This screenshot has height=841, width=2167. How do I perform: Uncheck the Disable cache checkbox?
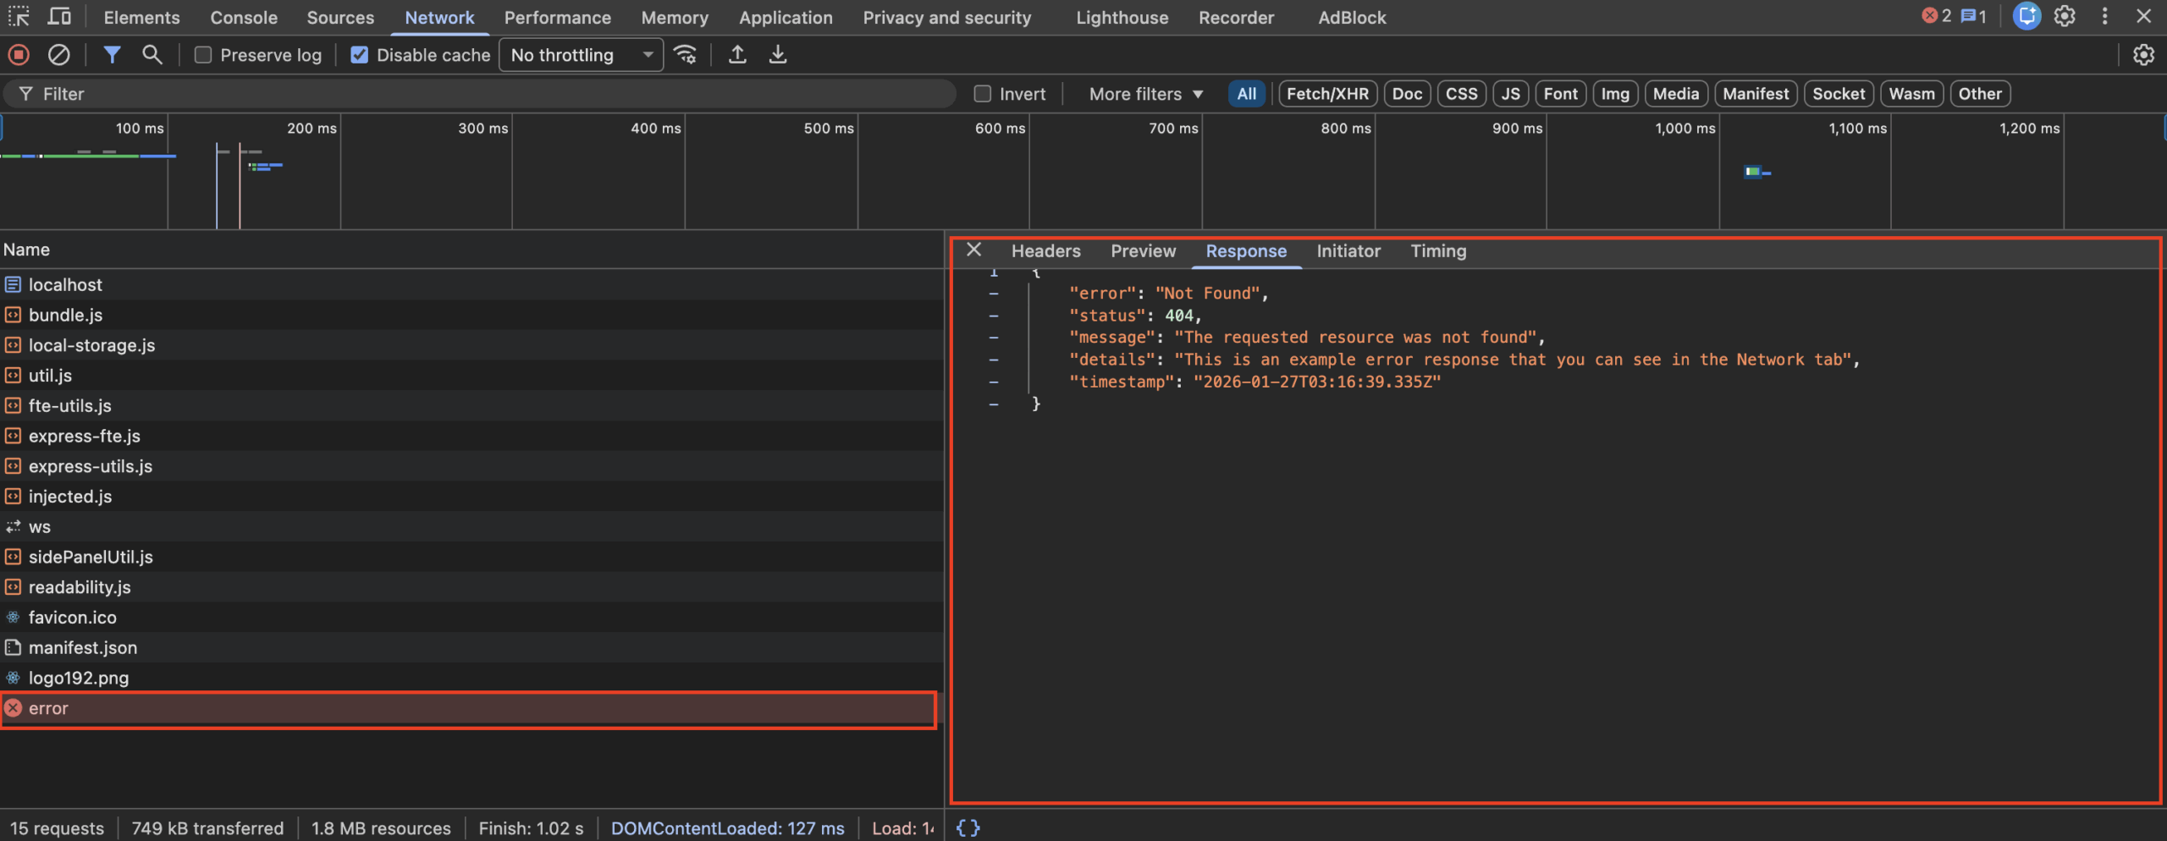pyautogui.click(x=360, y=55)
